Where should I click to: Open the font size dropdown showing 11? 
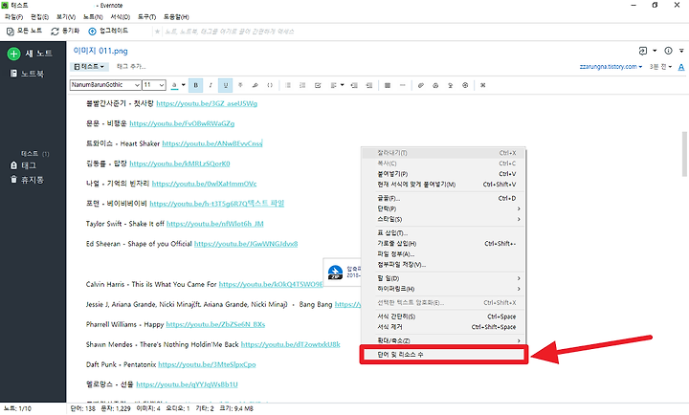click(154, 85)
